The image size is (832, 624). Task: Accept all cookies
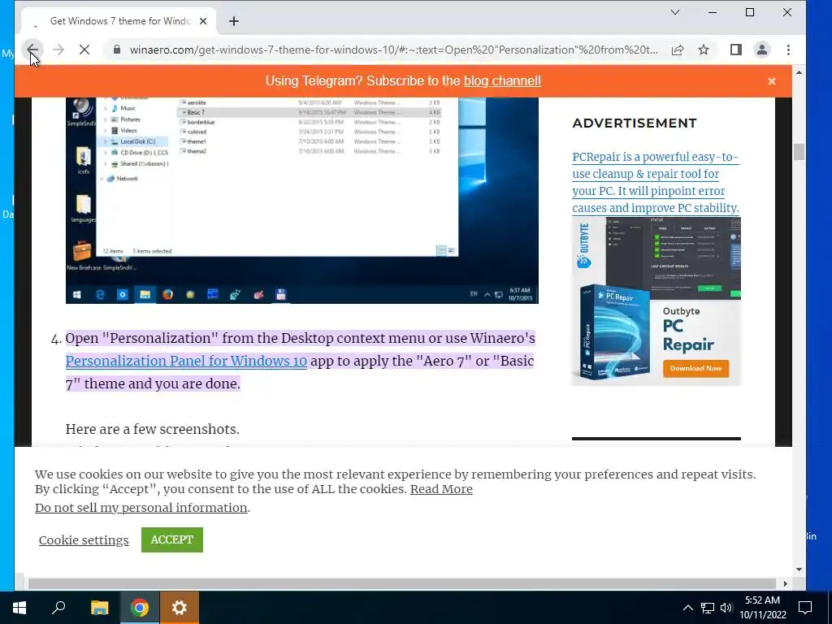click(172, 539)
